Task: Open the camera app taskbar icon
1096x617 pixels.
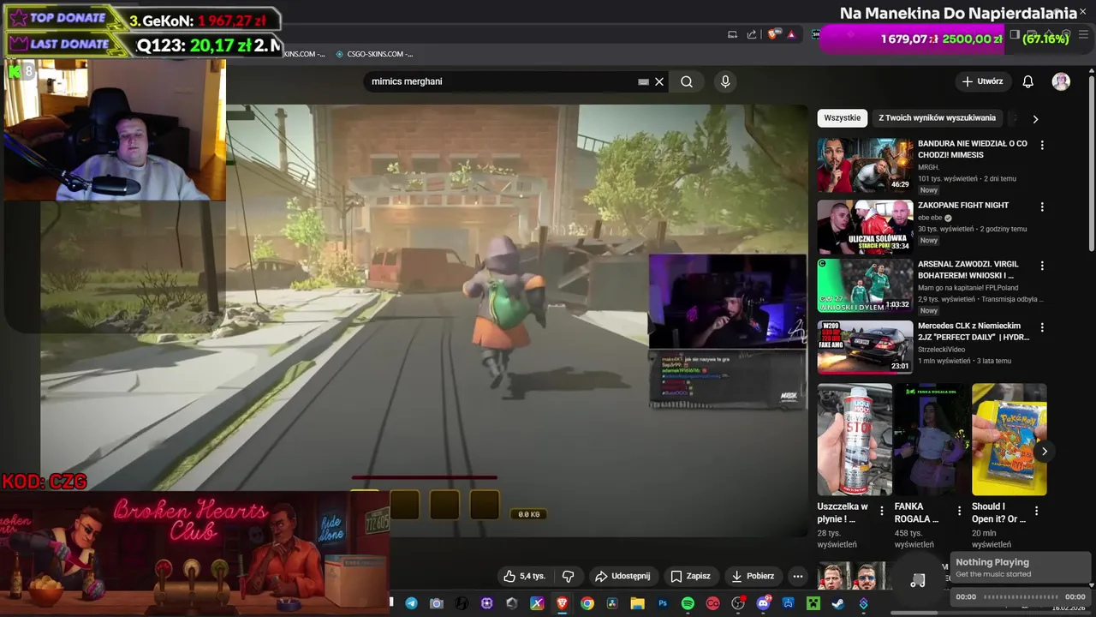Action: click(437, 603)
